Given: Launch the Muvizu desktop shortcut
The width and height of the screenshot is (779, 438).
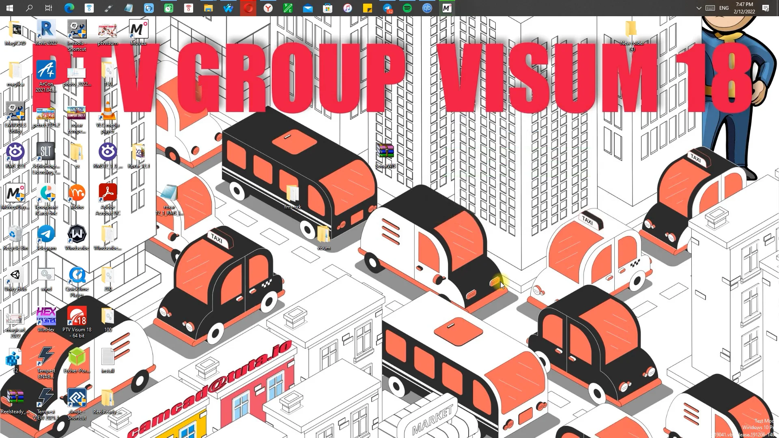Looking at the screenshot, I should point(138,32).
